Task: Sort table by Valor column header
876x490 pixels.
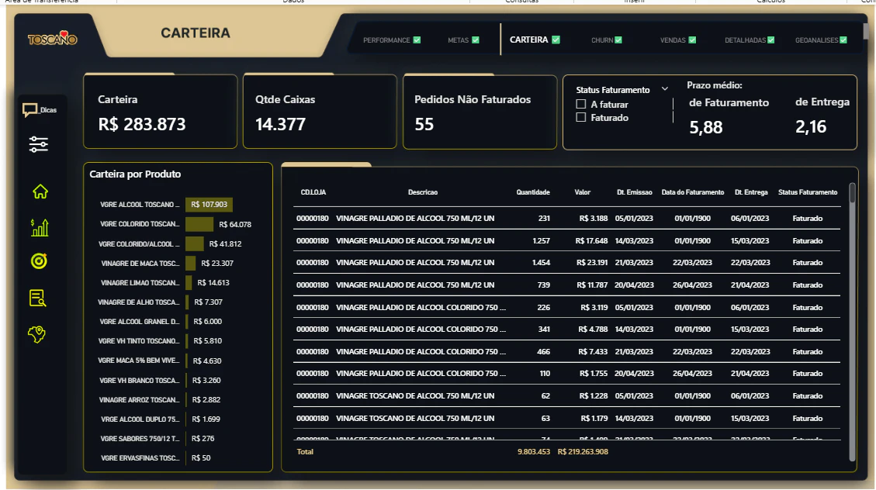Action: 582,192
